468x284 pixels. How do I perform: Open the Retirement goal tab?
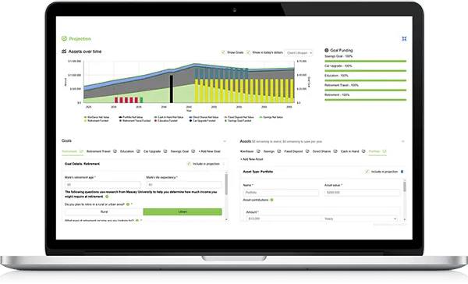click(69, 151)
